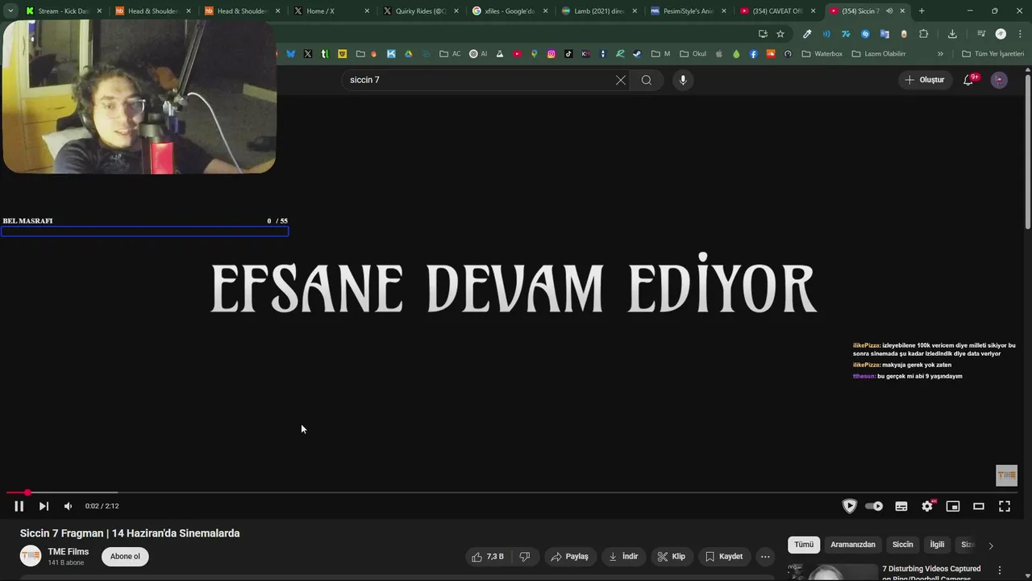Image resolution: width=1032 pixels, height=581 pixels.
Task: Open more actions menu (three dots)
Action: pos(765,557)
